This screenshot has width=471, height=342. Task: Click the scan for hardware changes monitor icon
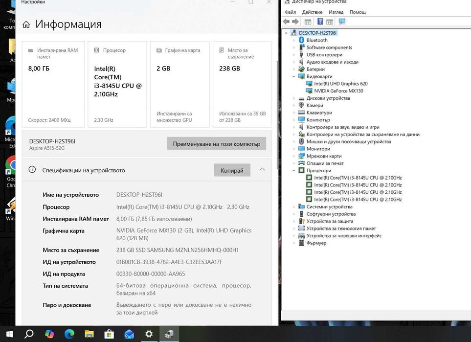point(342,22)
